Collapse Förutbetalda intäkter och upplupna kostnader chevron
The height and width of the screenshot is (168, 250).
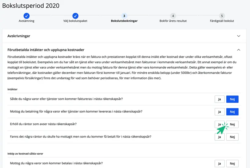coord(239,50)
